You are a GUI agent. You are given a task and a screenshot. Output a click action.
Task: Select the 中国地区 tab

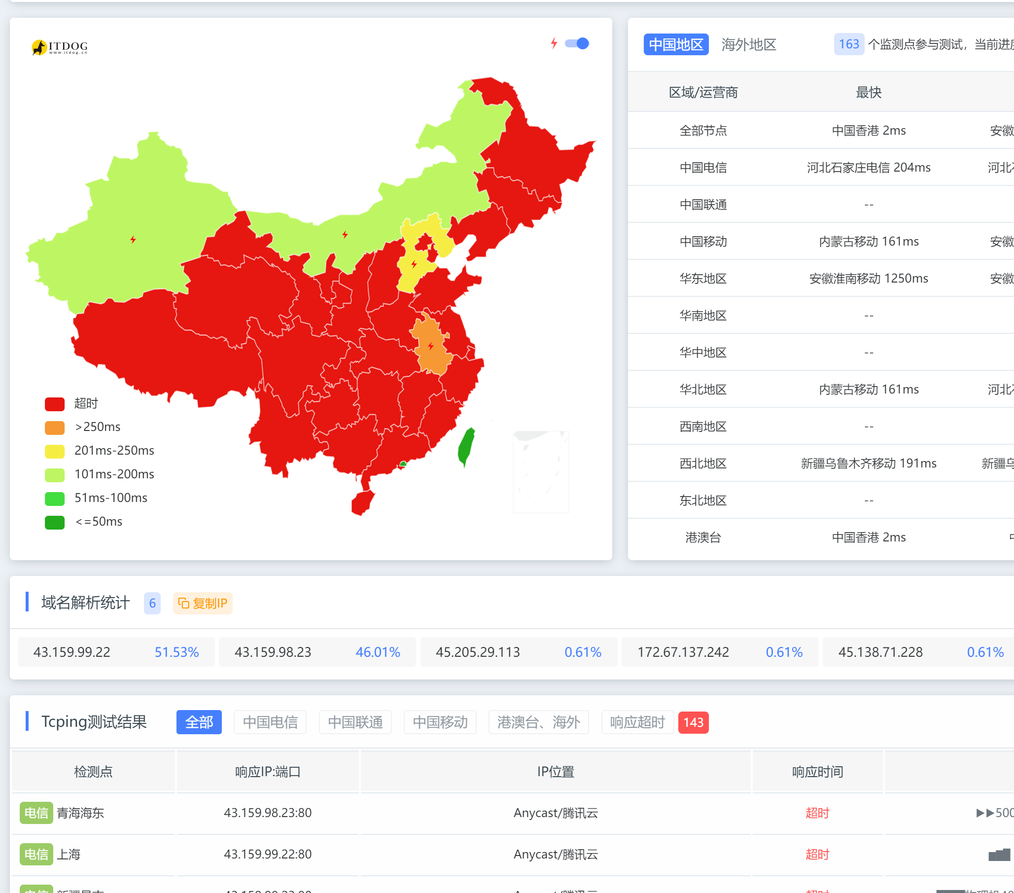coord(676,45)
